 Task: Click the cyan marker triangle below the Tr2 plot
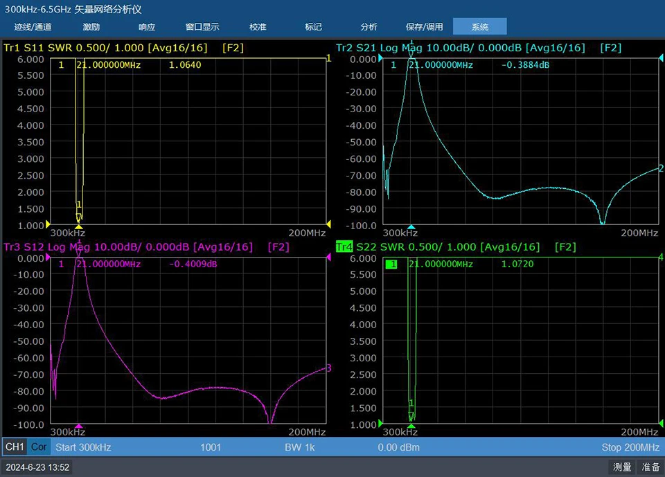point(411,227)
